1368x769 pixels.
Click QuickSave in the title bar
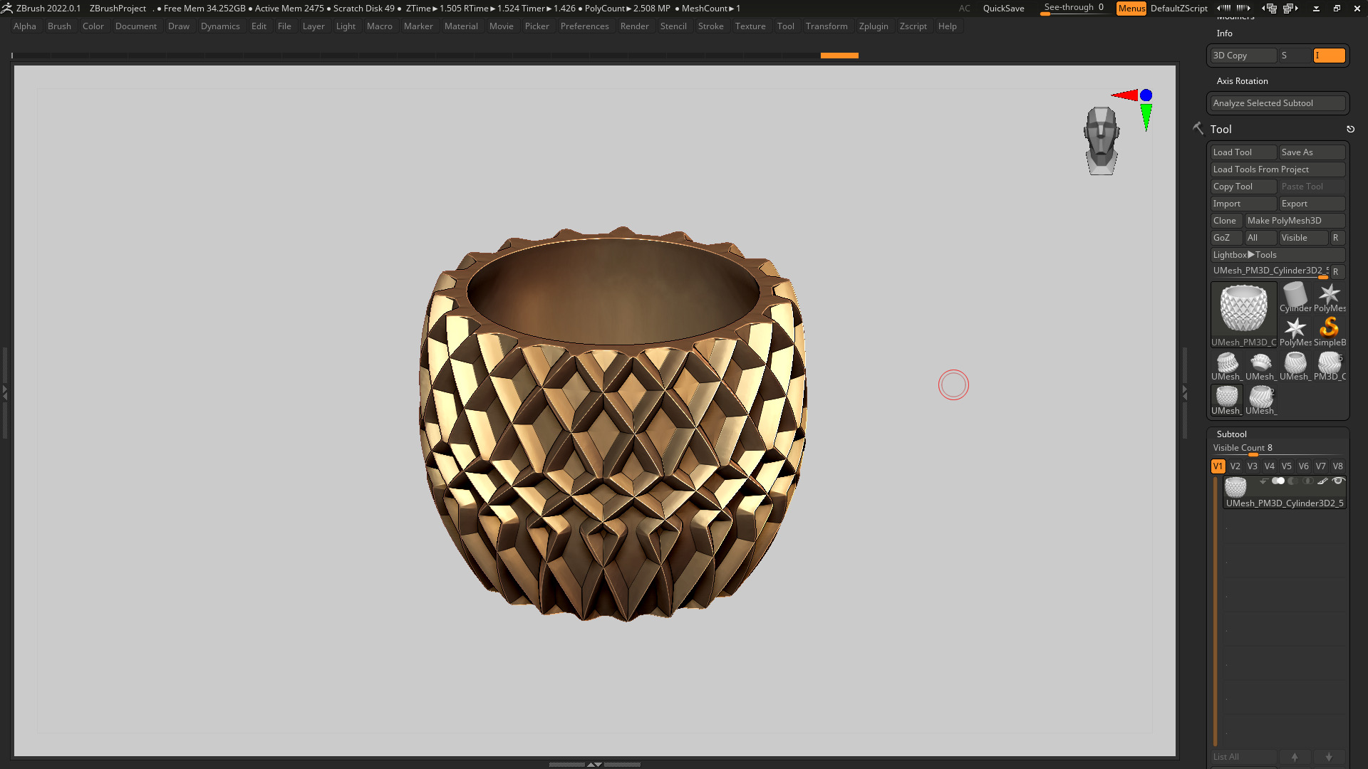[1003, 9]
